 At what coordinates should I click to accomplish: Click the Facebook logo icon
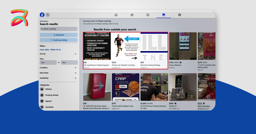pos(42,15)
